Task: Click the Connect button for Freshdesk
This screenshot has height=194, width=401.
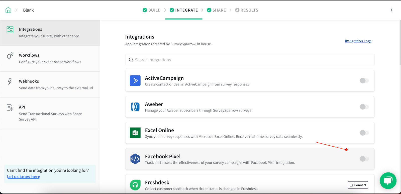Action: (x=358, y=185)
